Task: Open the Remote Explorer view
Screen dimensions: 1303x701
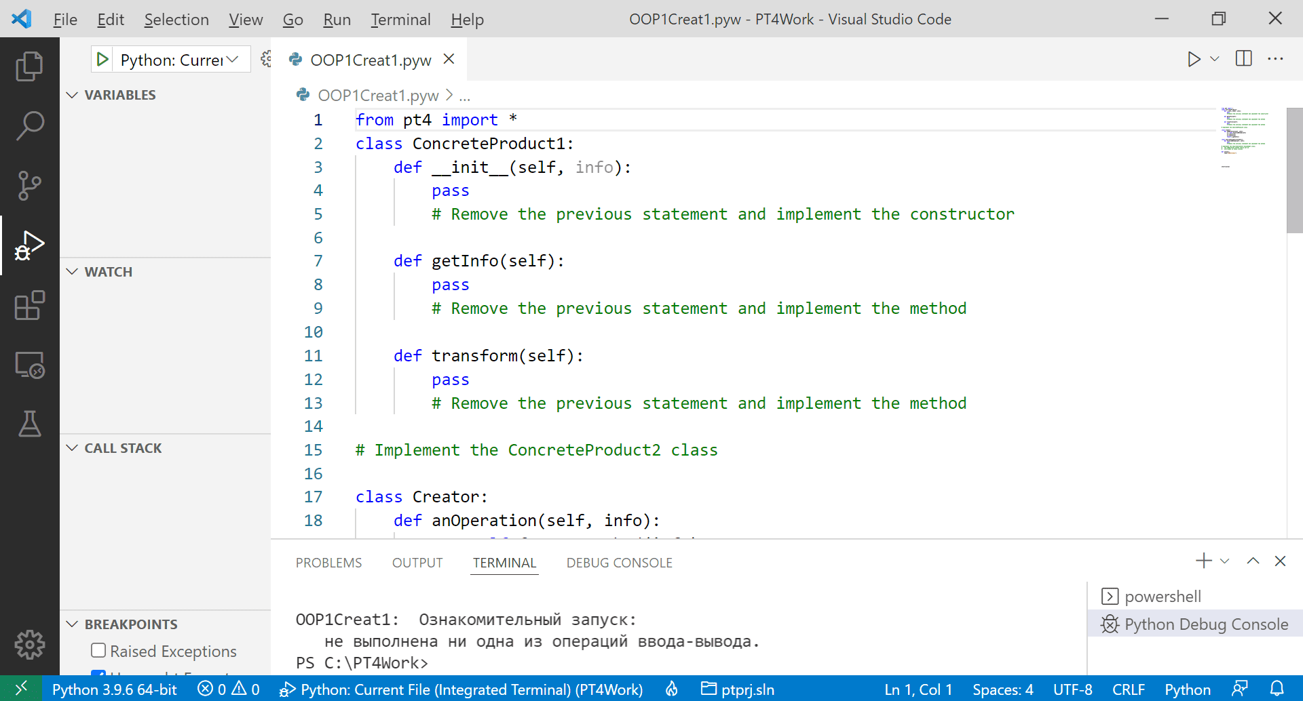Action: [x=29, y=365]
